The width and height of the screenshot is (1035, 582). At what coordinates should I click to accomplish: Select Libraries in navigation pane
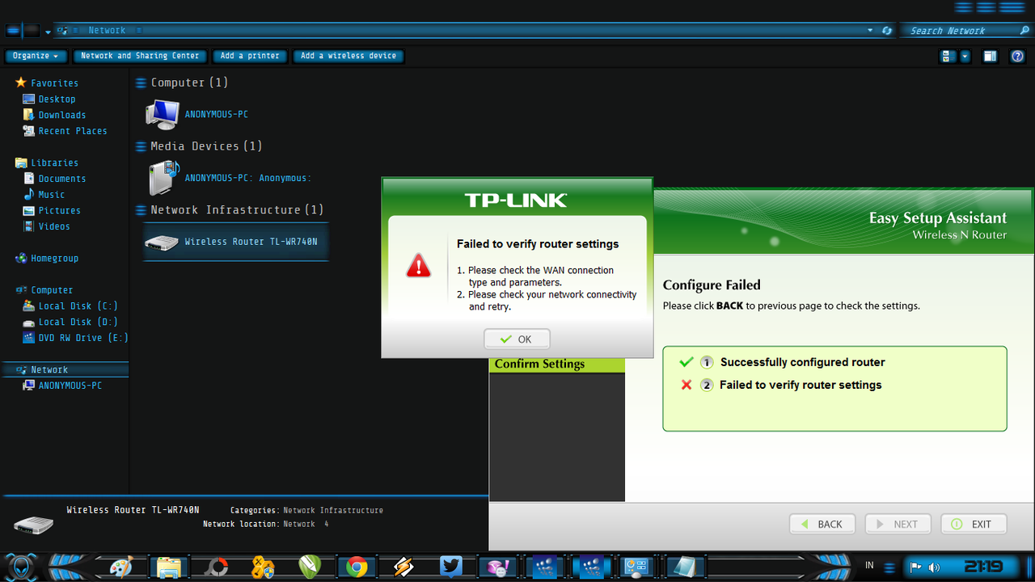(x=47, y=163)
